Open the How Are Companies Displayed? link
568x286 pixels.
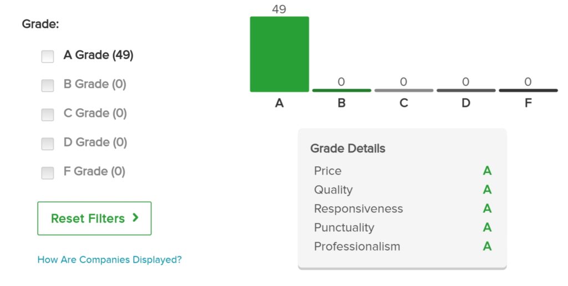tap(109, 259)
